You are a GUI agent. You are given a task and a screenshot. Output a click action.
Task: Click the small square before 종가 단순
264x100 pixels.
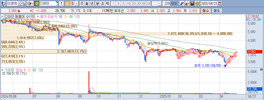coord(38,16)
